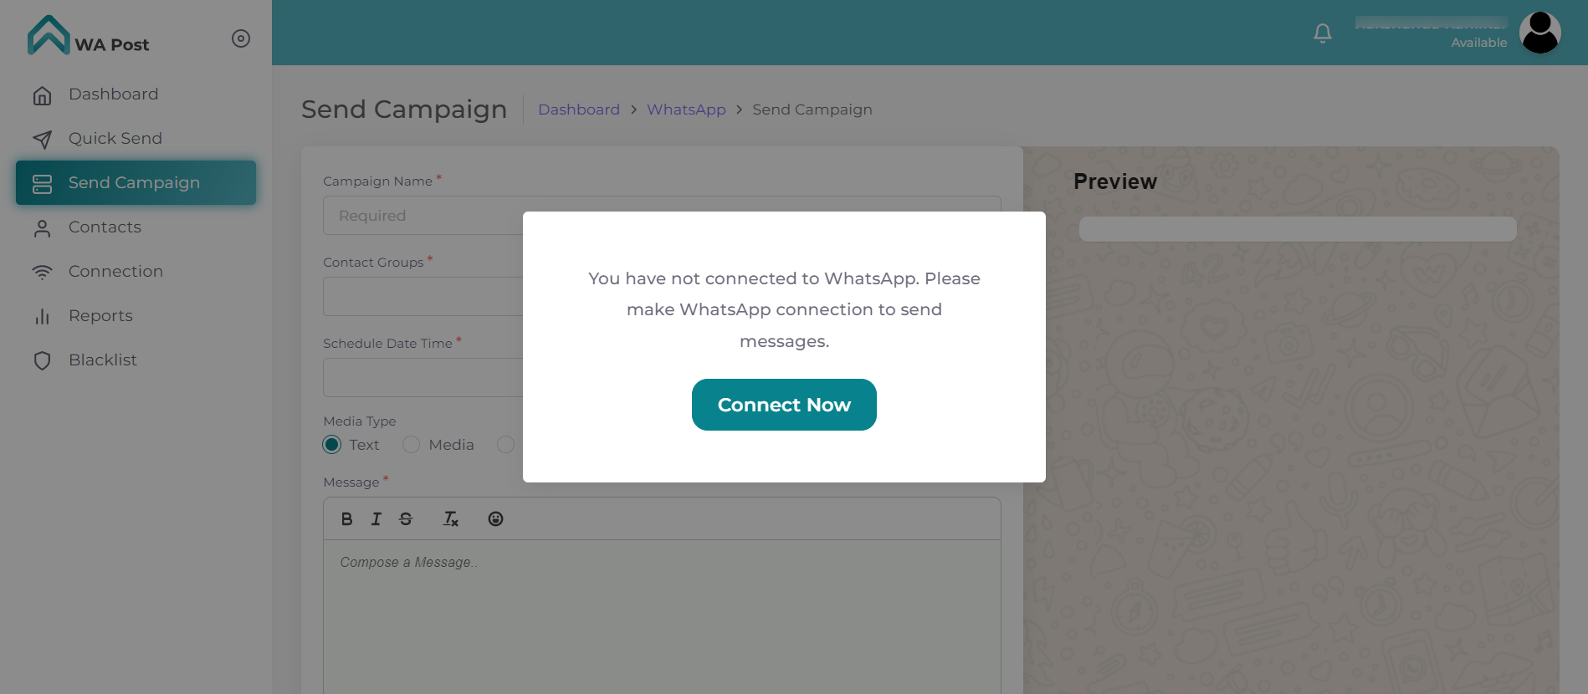This screenshot has height=694, width=1588.
Task: Go to Contacts in the sidebar
Action: click(x=105, y=227)
